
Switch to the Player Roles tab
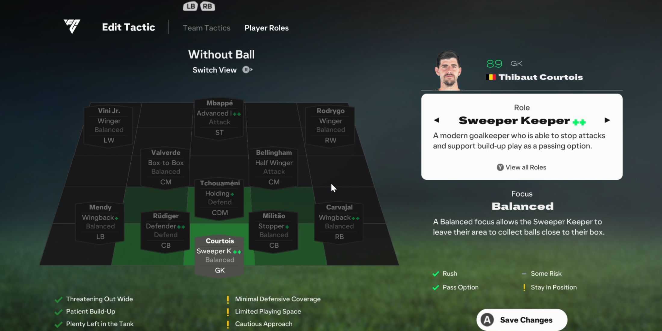coord(266,27)
